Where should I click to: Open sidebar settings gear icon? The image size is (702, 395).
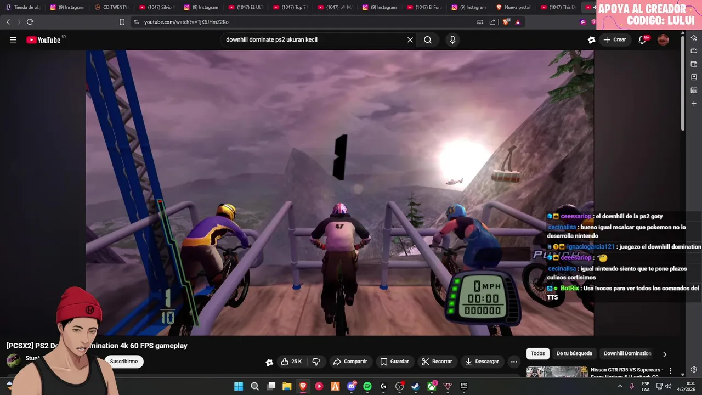[x=694, y=370]
